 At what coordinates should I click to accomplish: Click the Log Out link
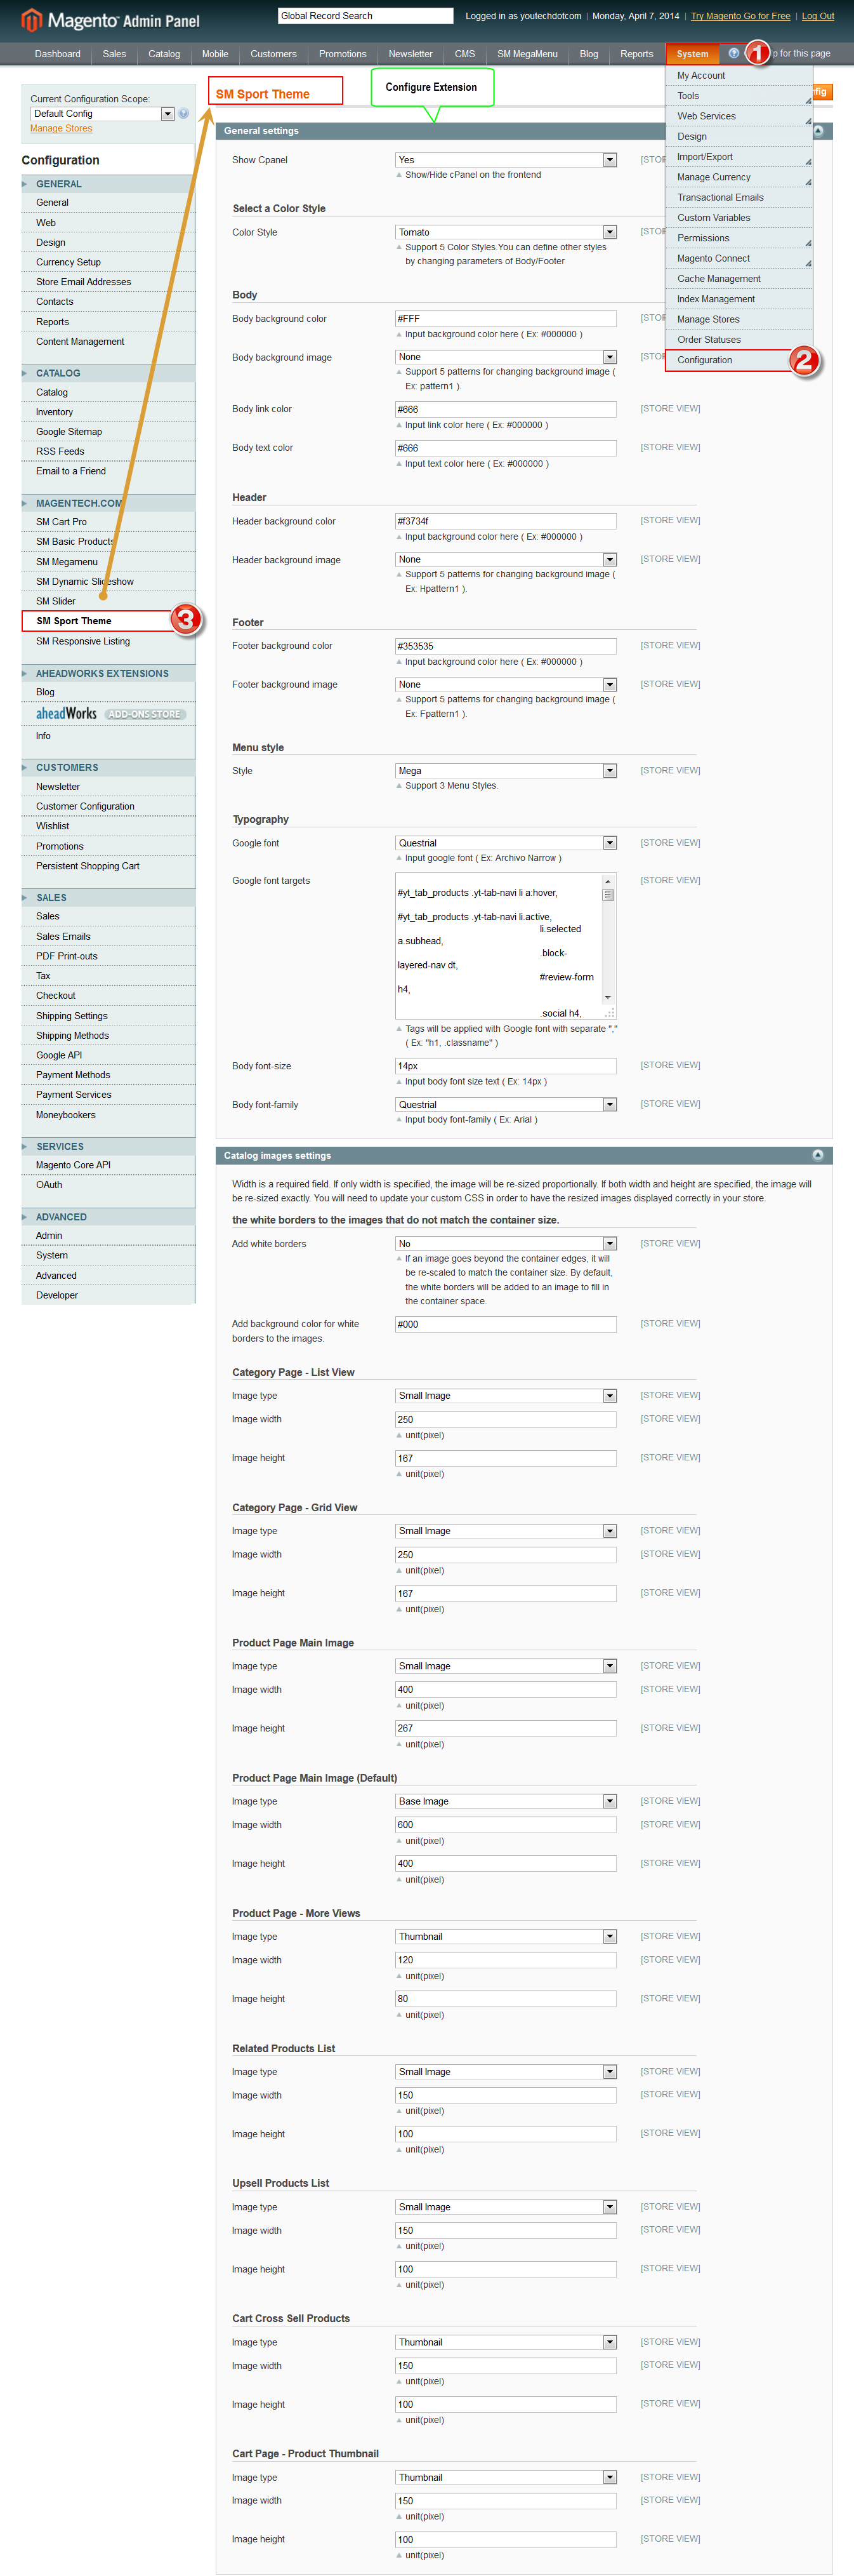pyautogui.click(x=818, y=16)
